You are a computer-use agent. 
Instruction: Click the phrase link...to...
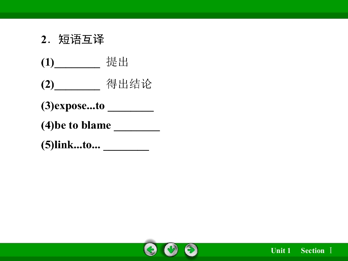pos(77,145)
